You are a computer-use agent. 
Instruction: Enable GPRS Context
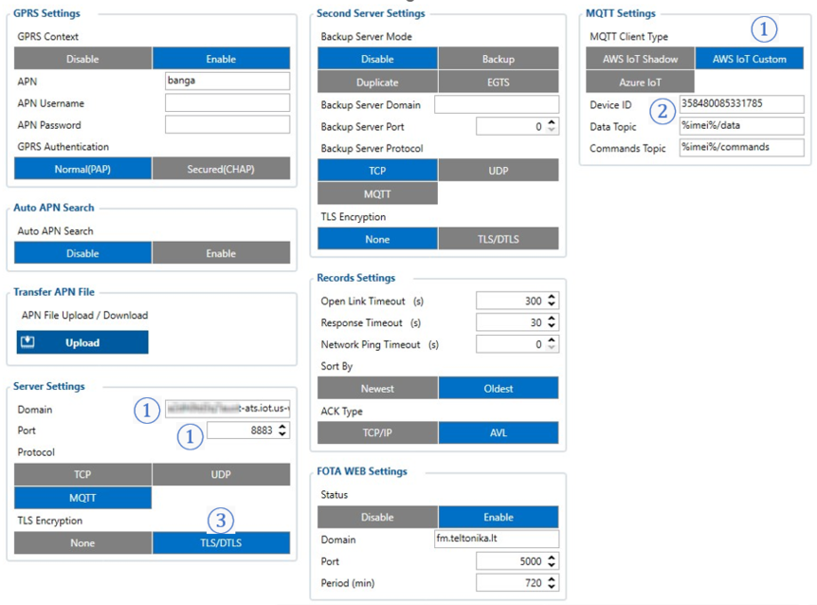click(x=222, y=58)
